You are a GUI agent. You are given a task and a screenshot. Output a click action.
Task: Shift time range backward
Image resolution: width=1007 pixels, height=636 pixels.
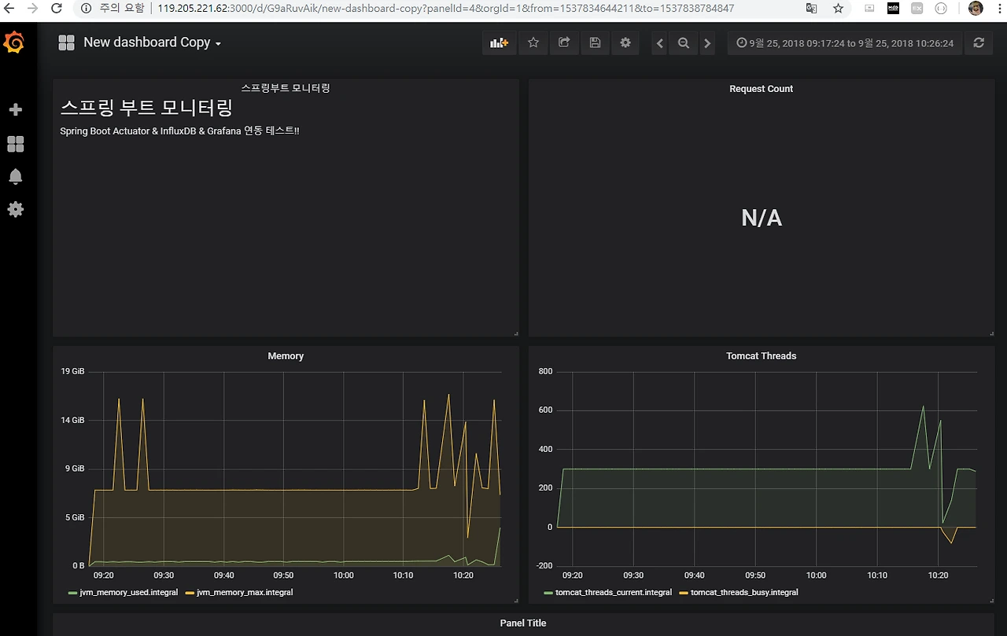660,43
